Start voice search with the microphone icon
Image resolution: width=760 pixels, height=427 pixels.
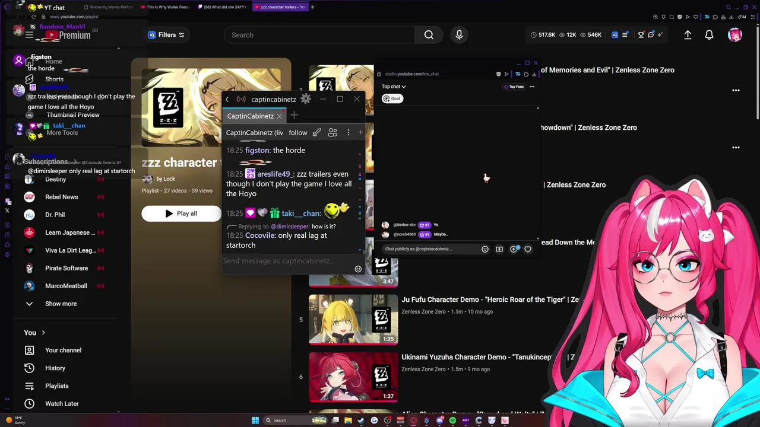459,35
